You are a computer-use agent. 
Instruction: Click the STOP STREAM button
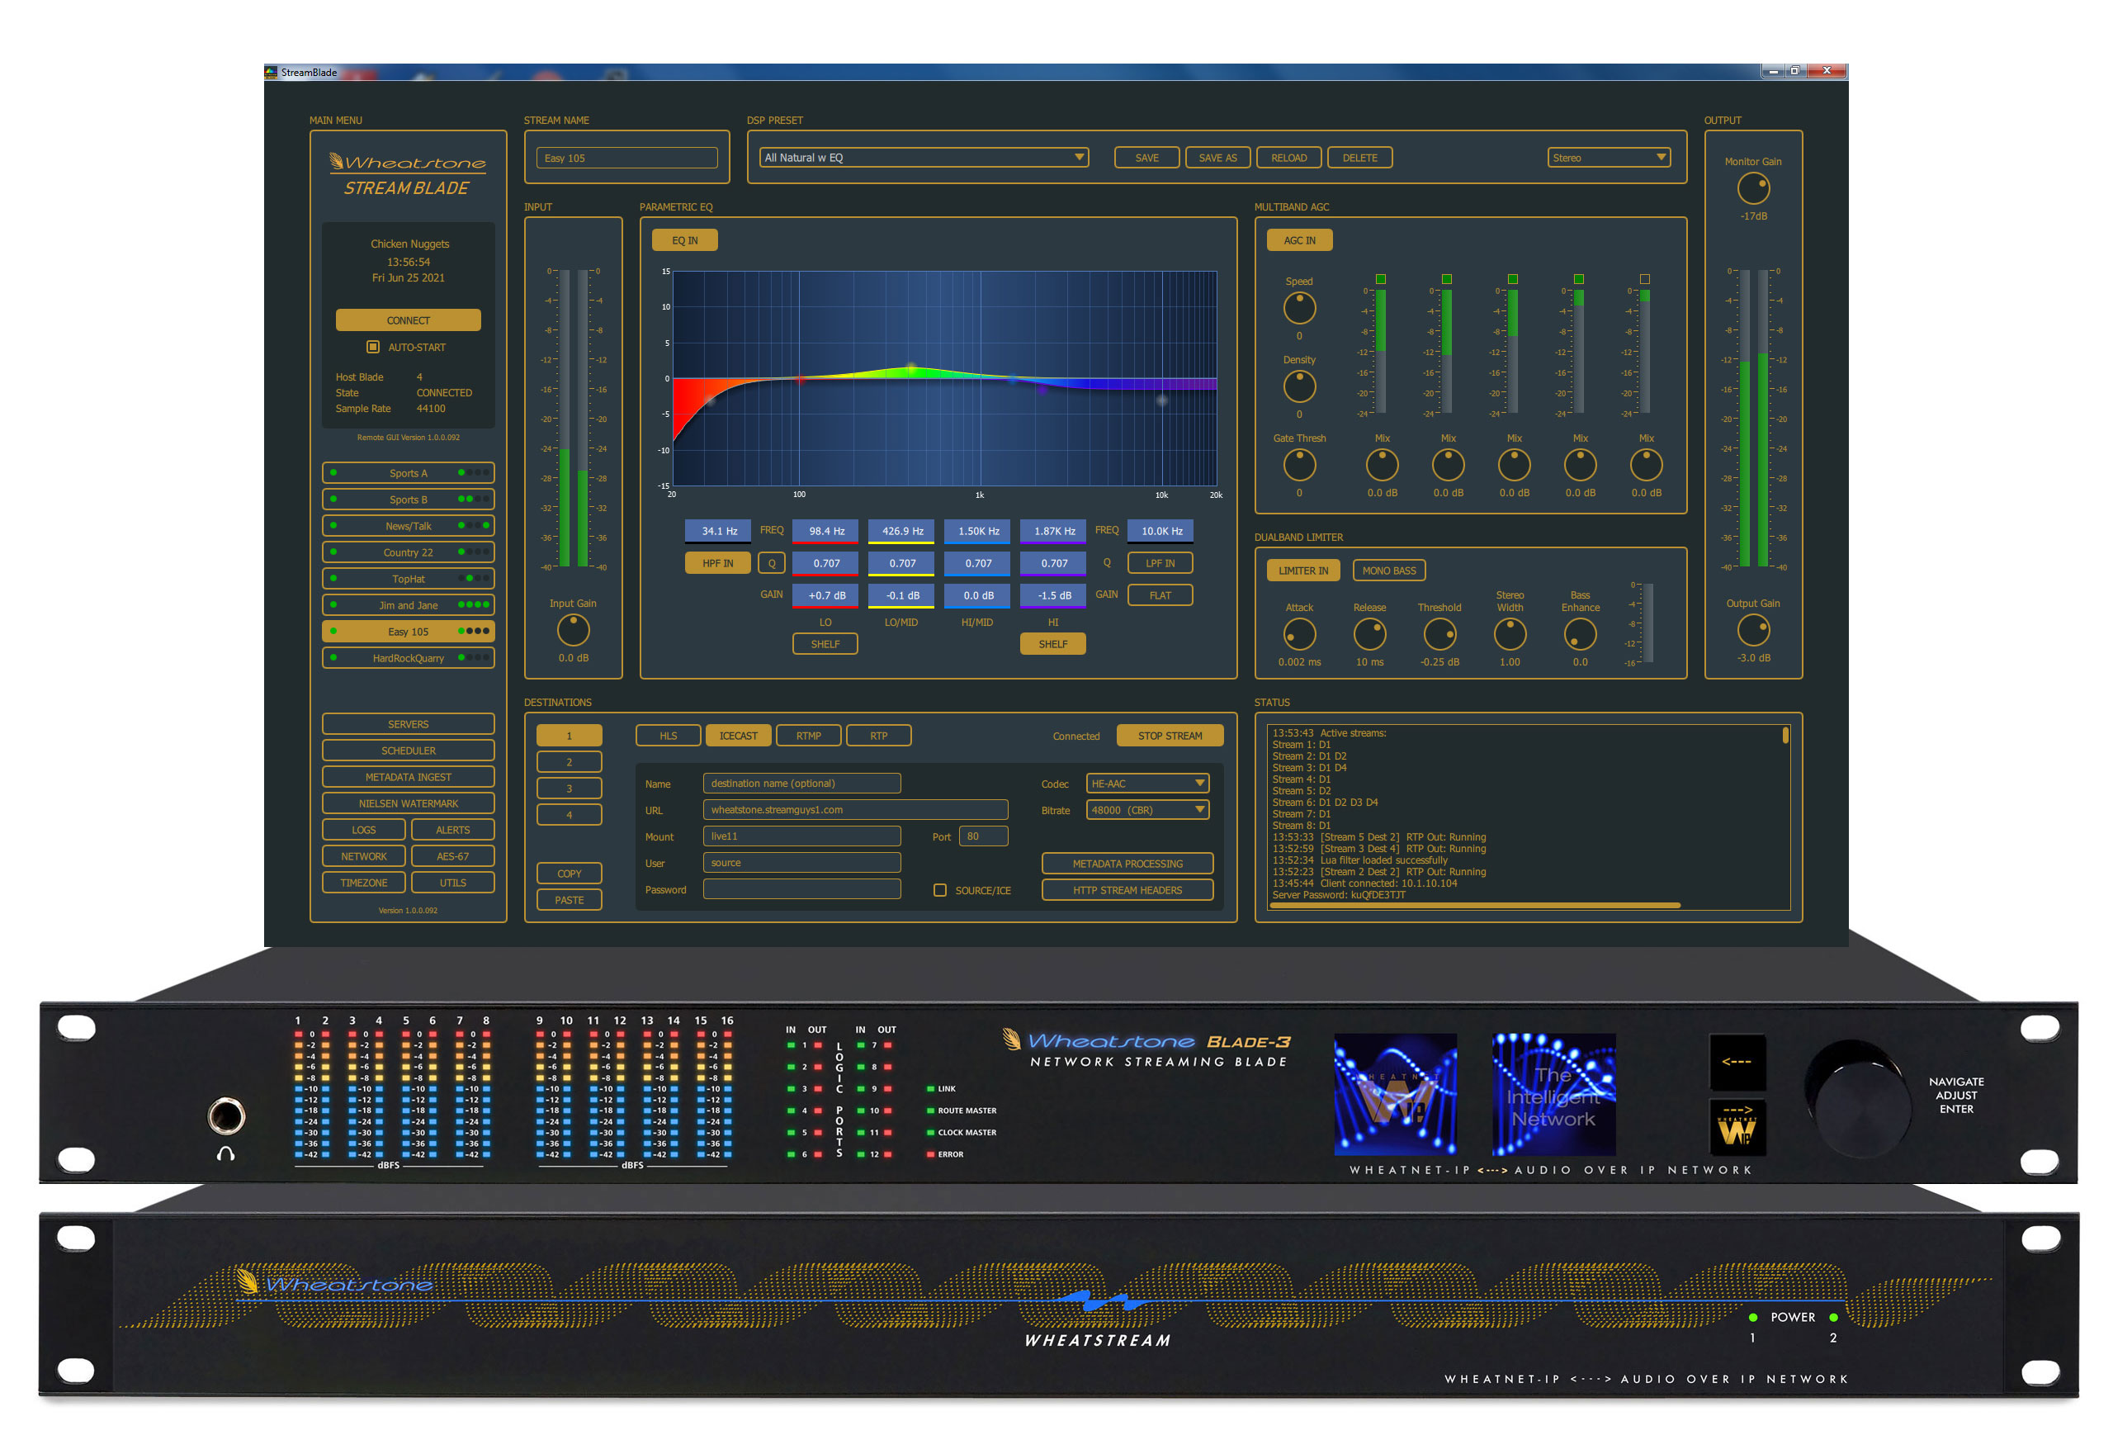(1169, 736)
